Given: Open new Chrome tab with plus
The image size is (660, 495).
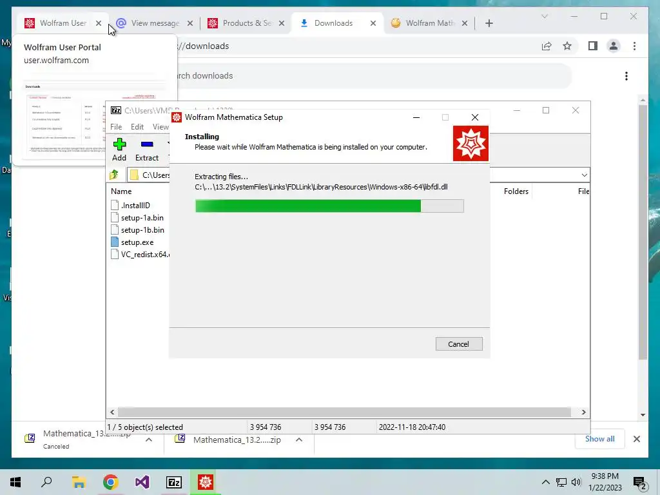Looking at the screenshot, I should 489,23.
